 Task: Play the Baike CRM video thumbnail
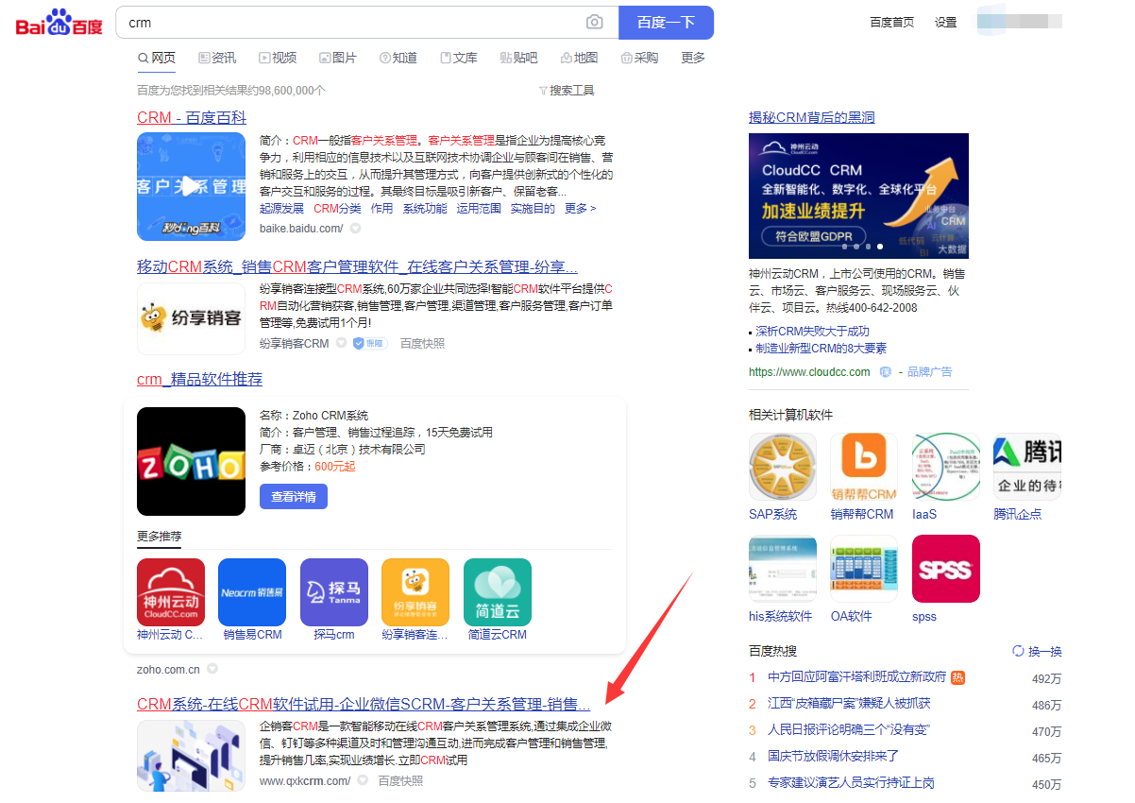tap(191, 186)
